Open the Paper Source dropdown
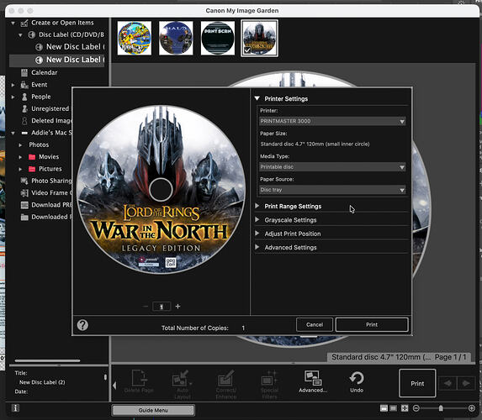The width and height of the screenshot is (482, 420). click(x=332, y=190)
